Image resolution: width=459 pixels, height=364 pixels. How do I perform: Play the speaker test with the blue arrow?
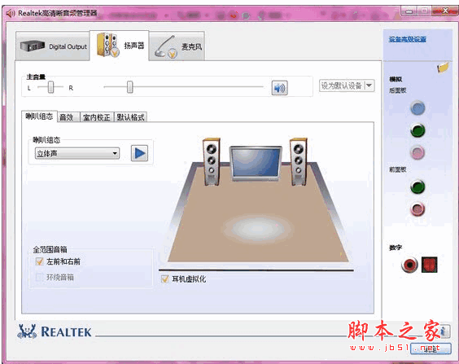pos(139,153)
